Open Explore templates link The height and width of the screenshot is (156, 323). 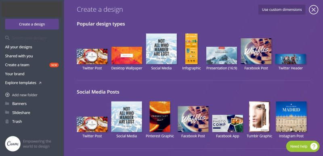(x=21, y=83)
